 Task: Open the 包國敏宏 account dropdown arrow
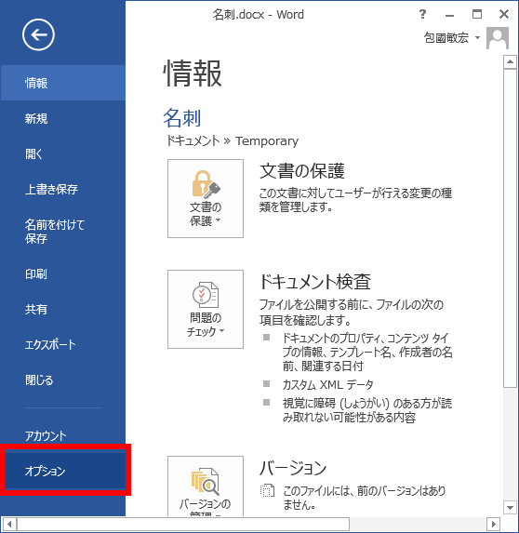click(x=477, y=37)
